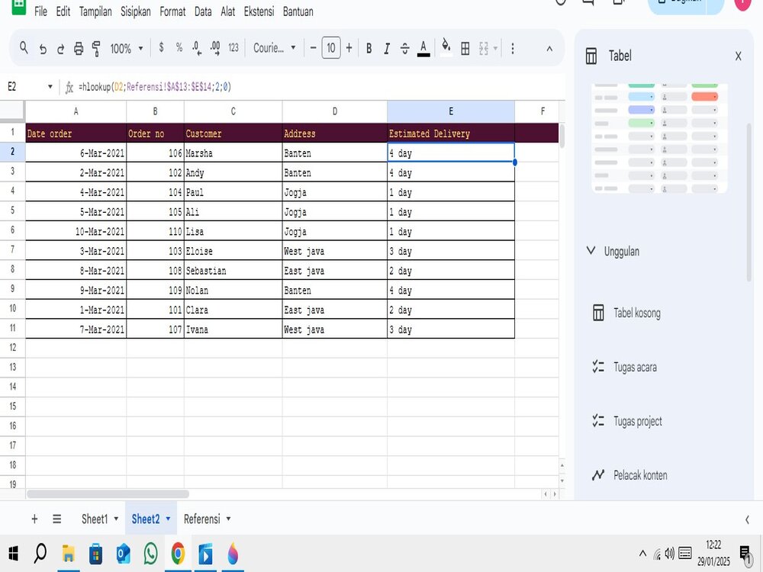This screenshot has height=572, width=763.
Task: Choose the Tugas project template
Action: point(627,421)
